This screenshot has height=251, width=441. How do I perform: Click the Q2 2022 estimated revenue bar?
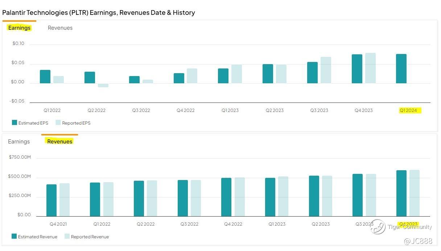[139, 198]
